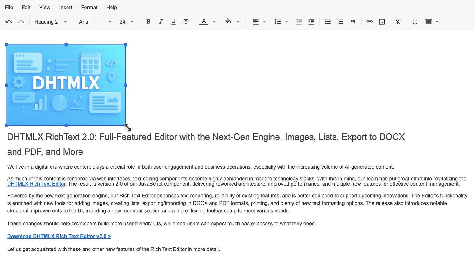This screenshot has height=258, width=475.
Task: Click the image's top-left resize handle
Action: click(x=7, y=45)
